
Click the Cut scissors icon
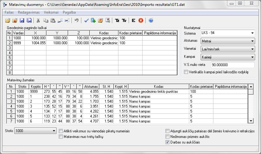coord(38,20)
